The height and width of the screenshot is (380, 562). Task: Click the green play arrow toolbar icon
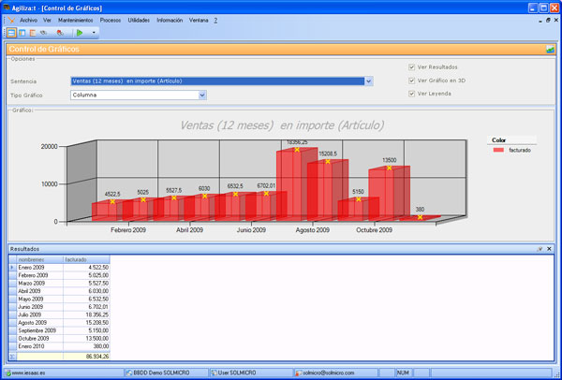(x=80, y=33)
